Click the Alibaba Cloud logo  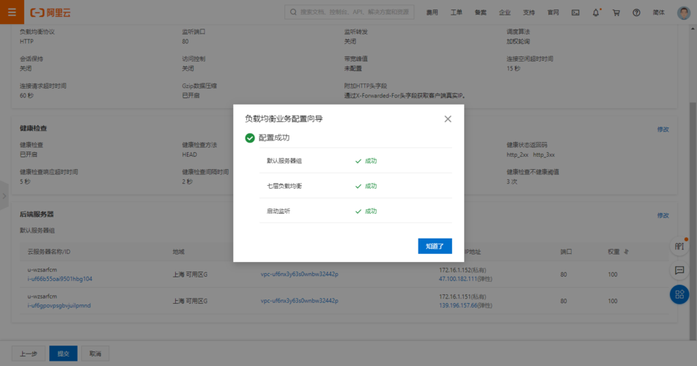coord(51,12)
